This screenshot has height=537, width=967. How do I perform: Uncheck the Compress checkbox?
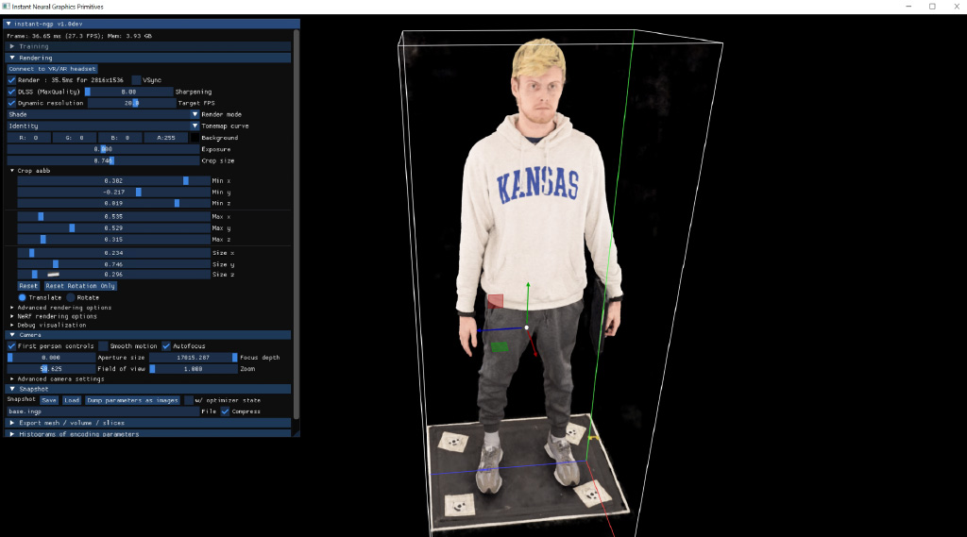tap(225, 411)
